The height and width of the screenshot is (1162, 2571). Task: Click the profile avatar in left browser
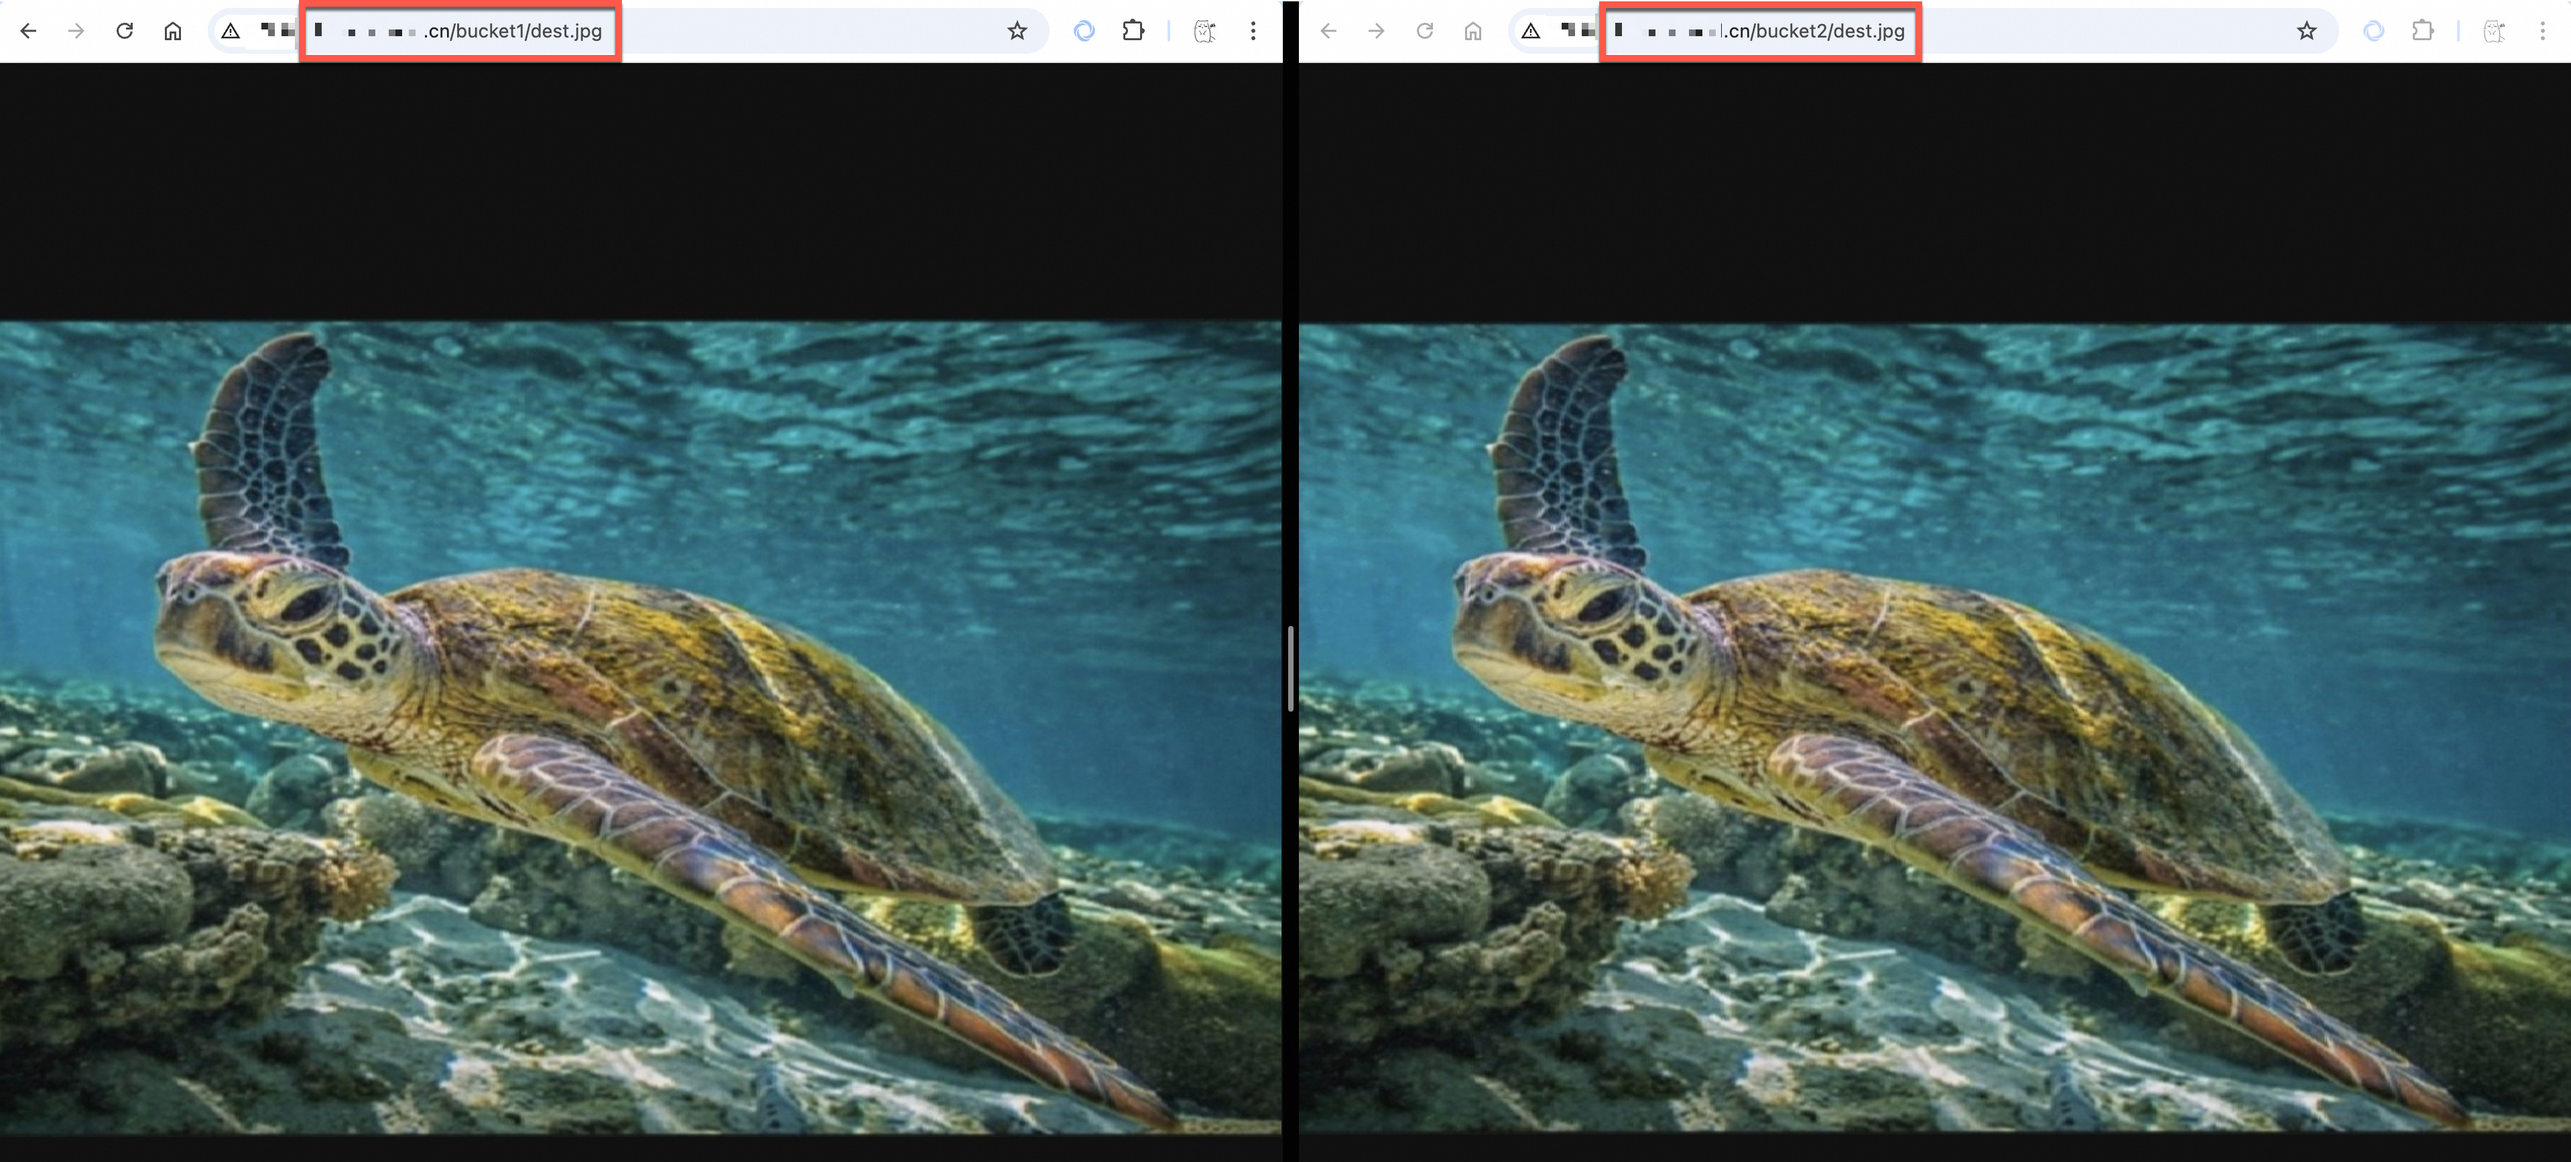[1204, 31]
